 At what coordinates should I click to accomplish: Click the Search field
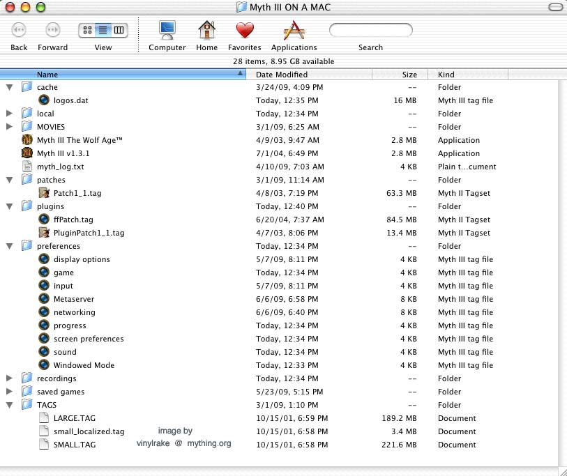370,30
